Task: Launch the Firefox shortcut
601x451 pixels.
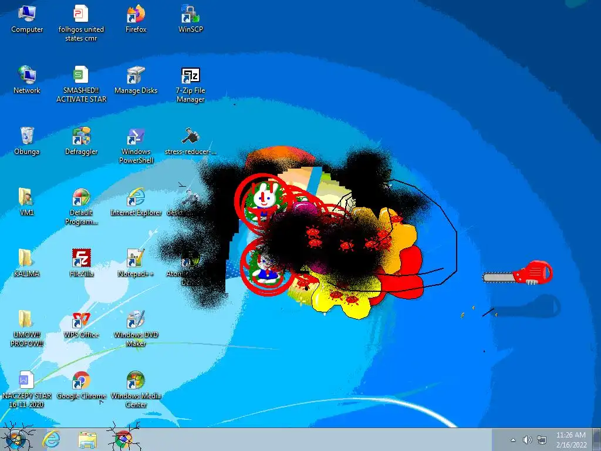Action: tap(136, 19)
